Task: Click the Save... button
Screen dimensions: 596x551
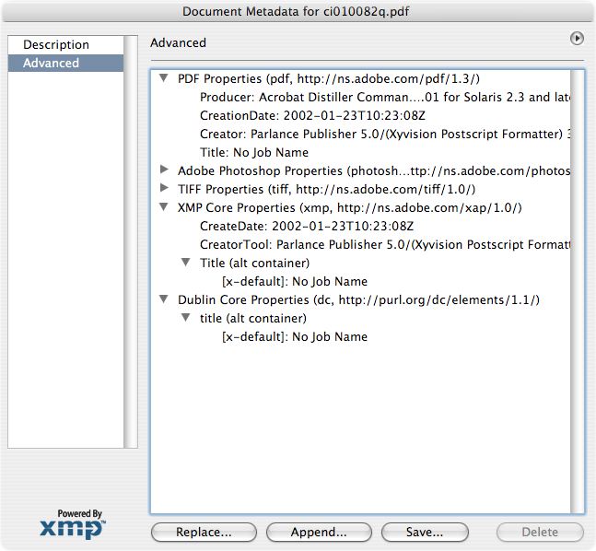Action: [x=425, y=532]
